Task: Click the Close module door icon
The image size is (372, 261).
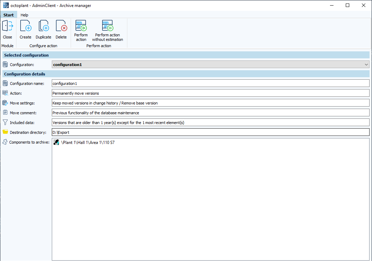Action: (x=7, y=26)
